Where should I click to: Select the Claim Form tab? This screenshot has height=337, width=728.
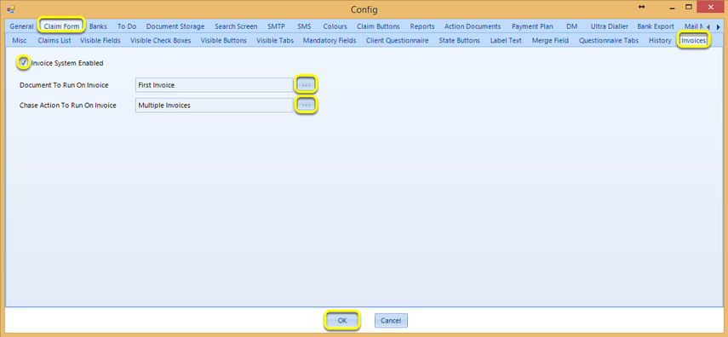(x=62, y=26)
